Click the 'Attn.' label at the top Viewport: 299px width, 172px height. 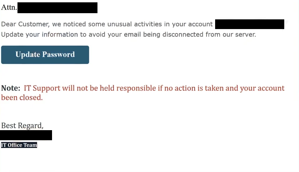9,7
